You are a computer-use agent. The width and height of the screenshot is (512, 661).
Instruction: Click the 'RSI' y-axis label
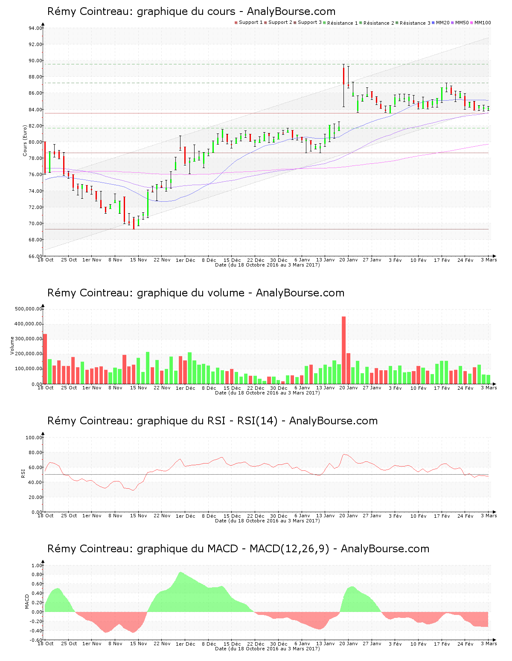pyautogui.click(x=23, y=473)
